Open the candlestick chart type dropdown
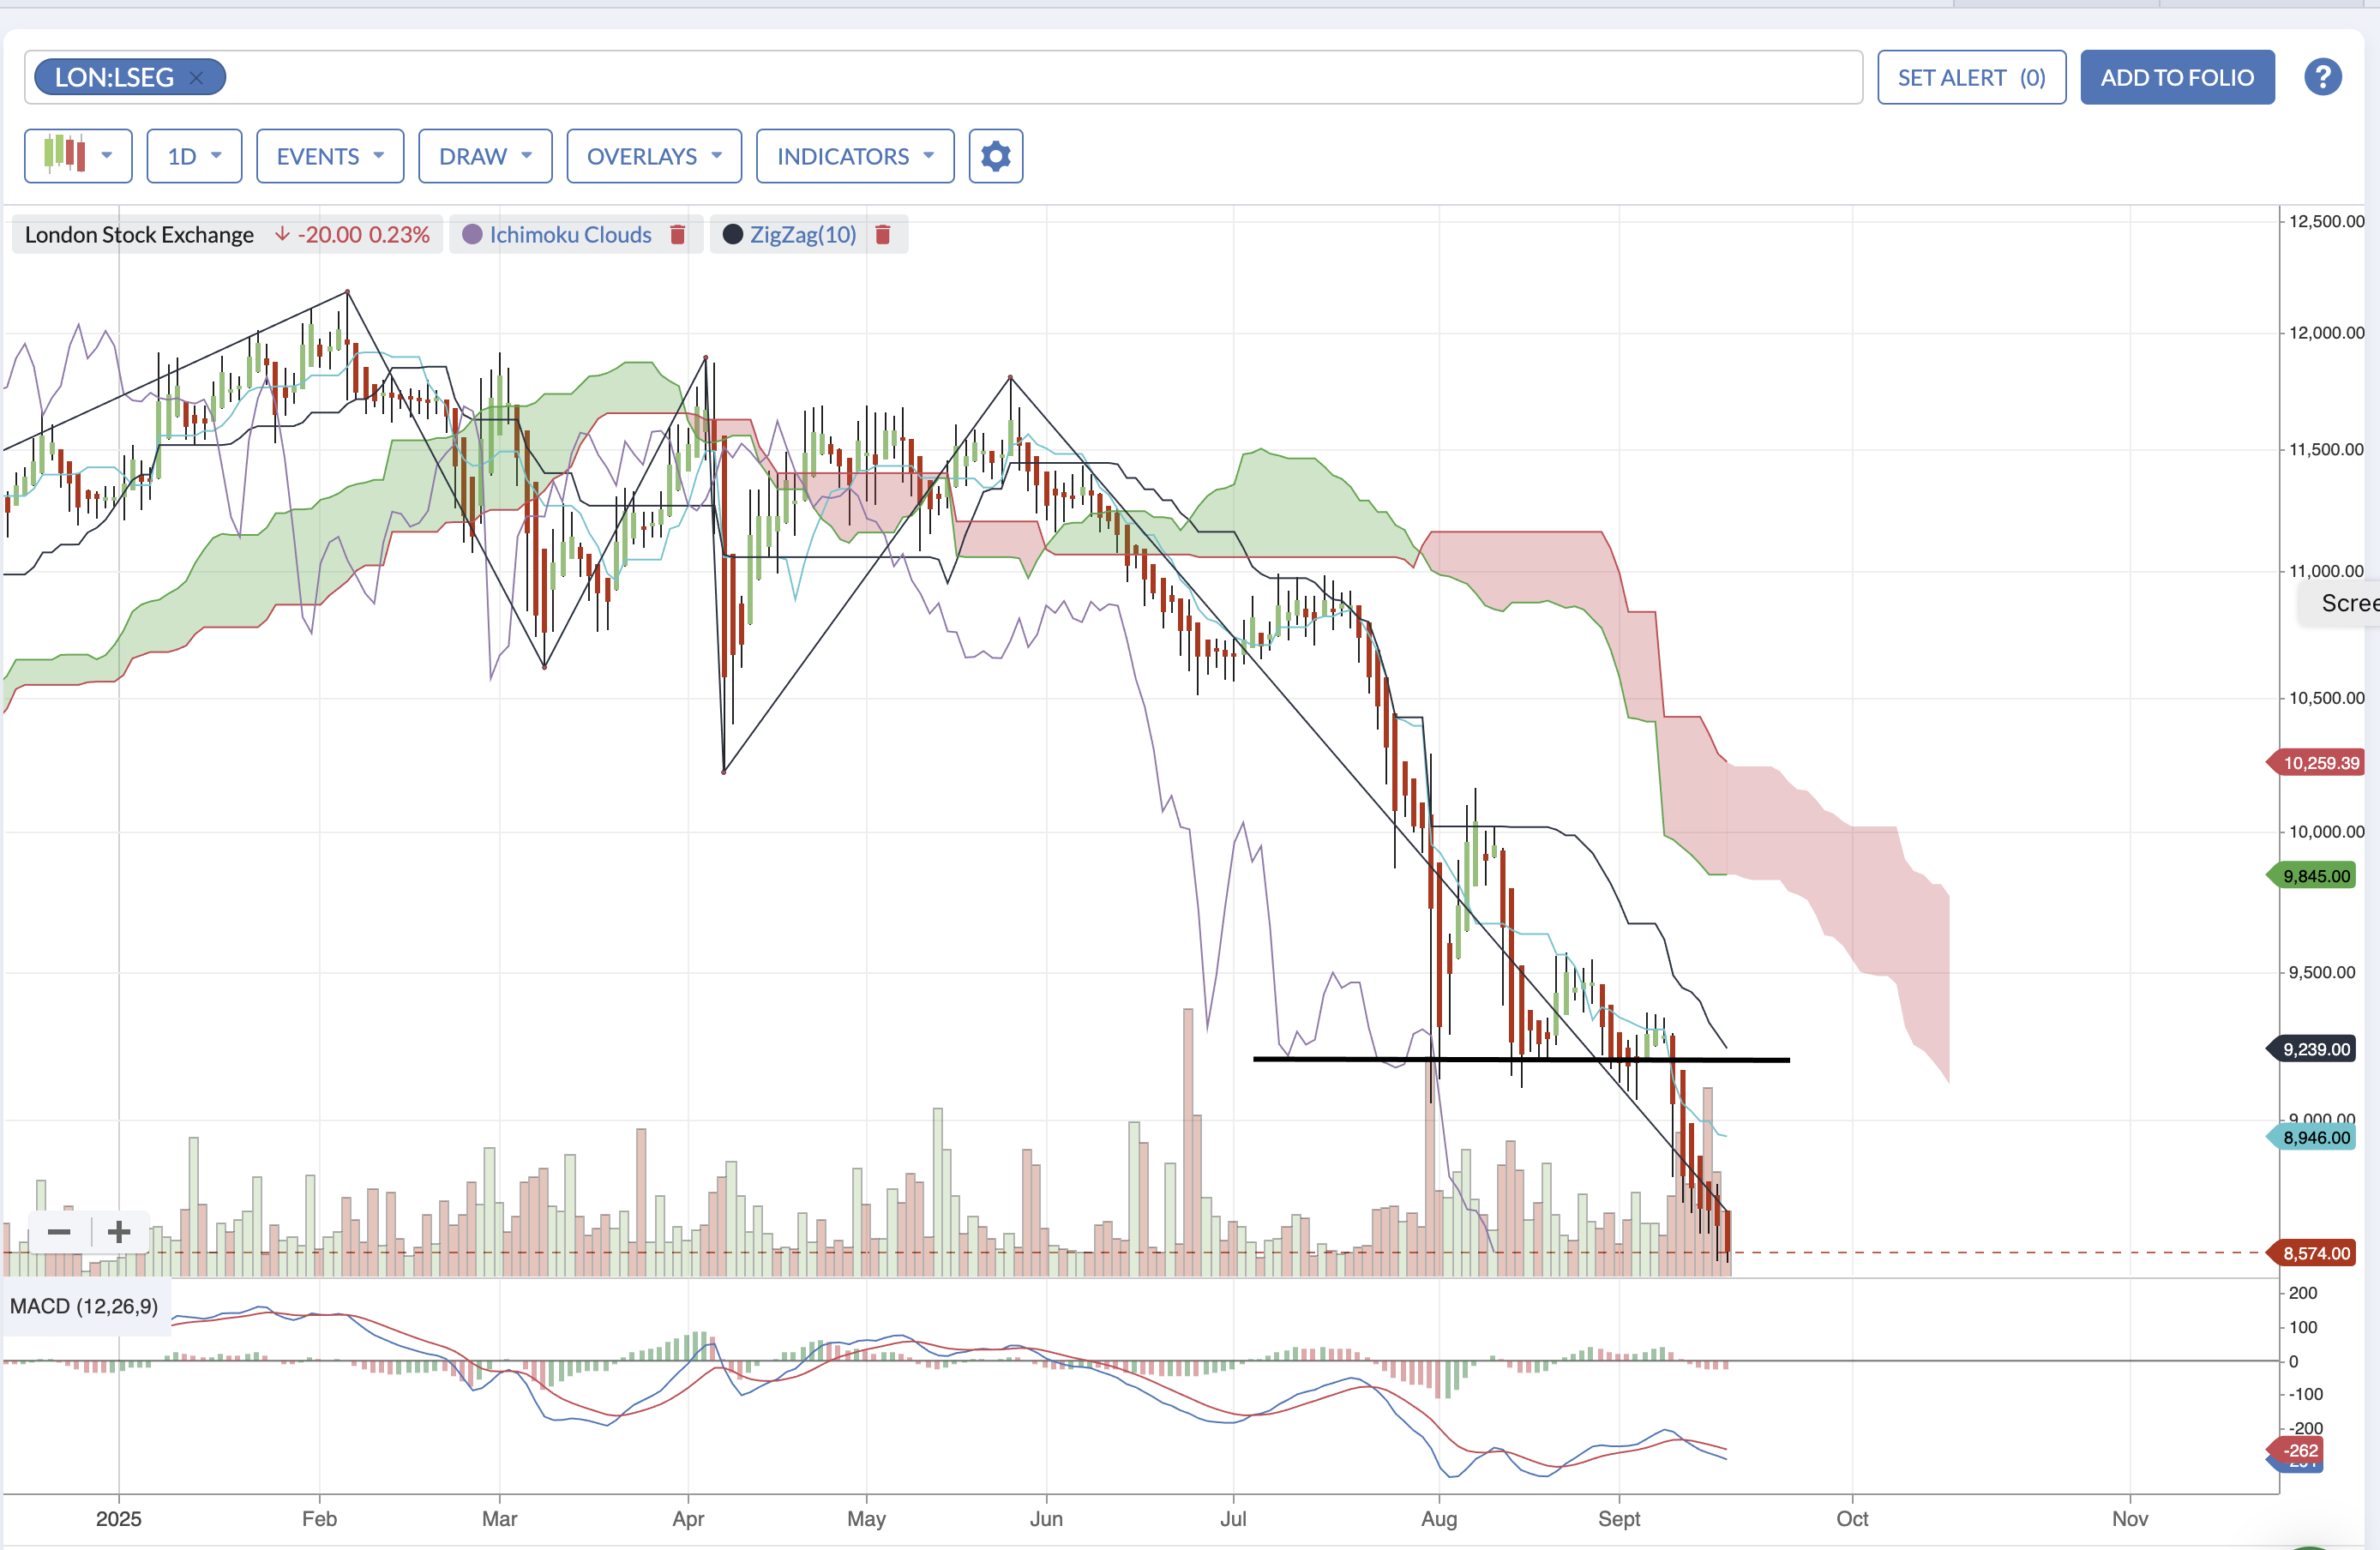 (x=78, y=156)
